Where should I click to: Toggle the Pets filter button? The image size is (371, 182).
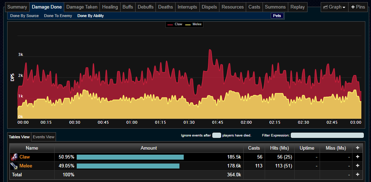pyautogui.click(x=277, y=16)
